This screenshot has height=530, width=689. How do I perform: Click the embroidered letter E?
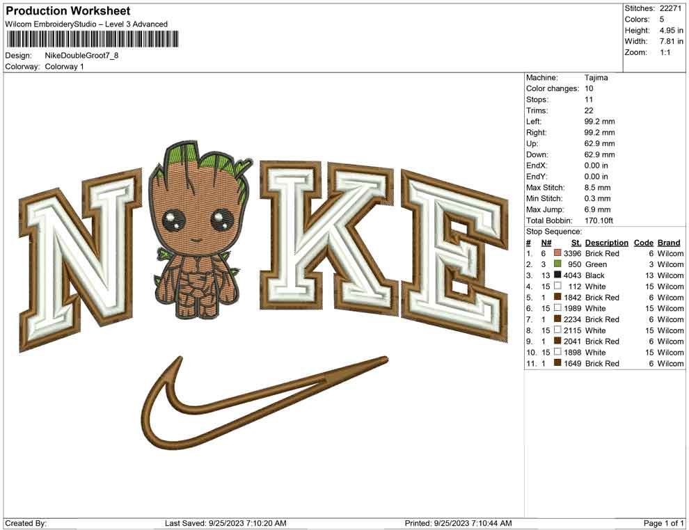coord(456,256)
